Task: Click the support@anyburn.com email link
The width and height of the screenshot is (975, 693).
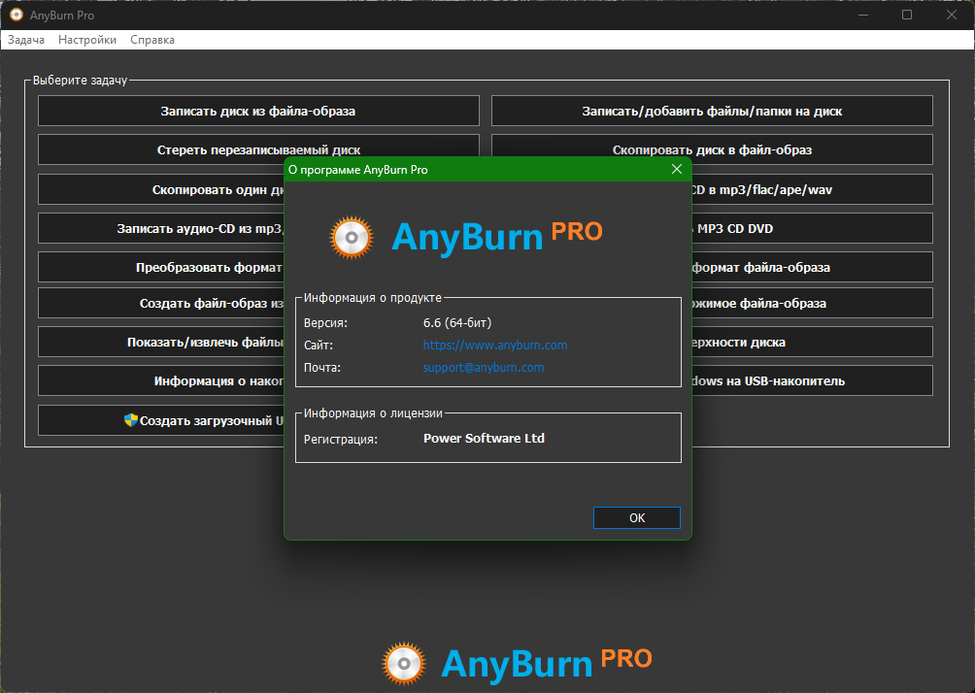Action: point(484,367)
